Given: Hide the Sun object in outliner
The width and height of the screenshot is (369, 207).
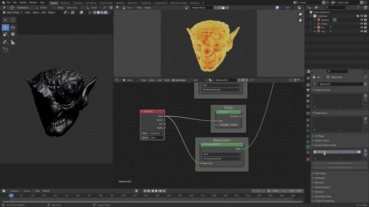Looking at the screenshot, I should click(x=362, y=31).
